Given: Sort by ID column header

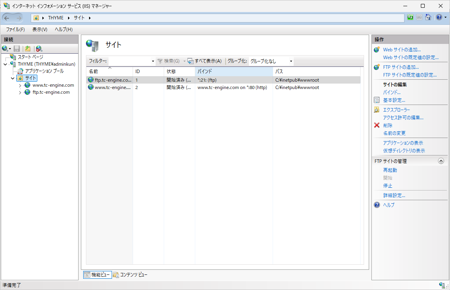Looking at the screenshot, I should pos(148,72).
